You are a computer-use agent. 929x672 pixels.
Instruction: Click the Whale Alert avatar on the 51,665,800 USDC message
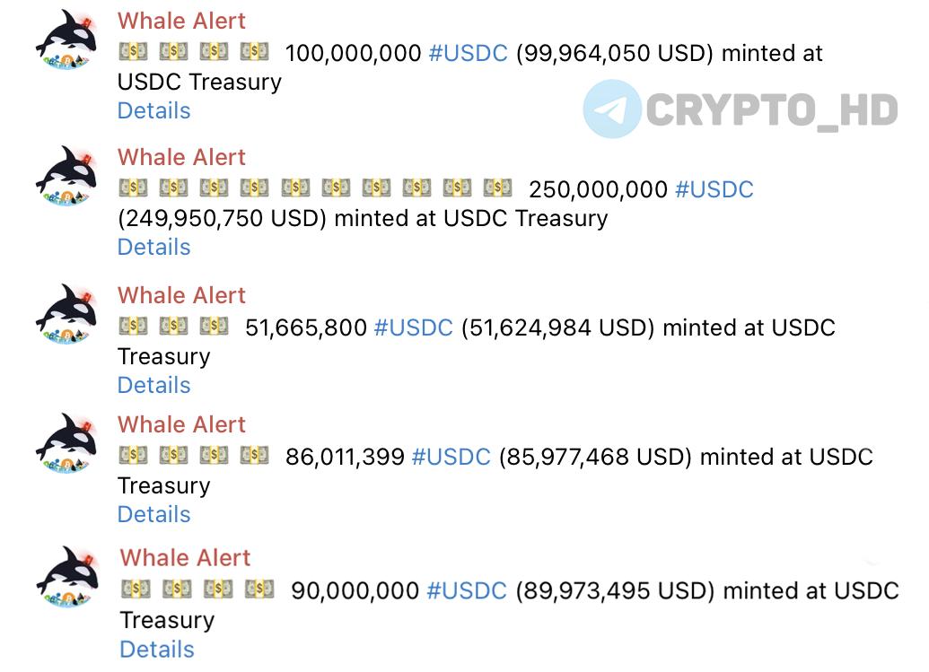coord(67,314)
